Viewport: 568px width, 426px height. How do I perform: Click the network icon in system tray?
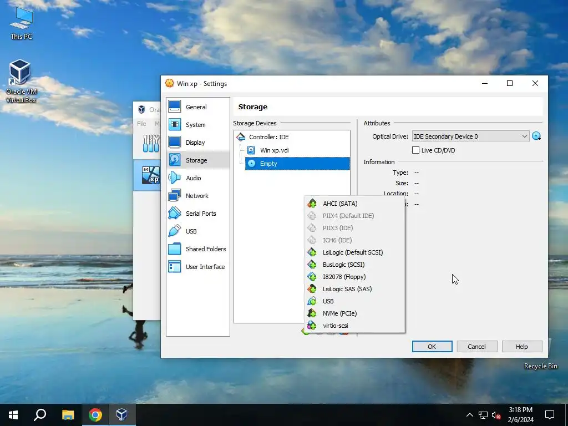(483, 415)
